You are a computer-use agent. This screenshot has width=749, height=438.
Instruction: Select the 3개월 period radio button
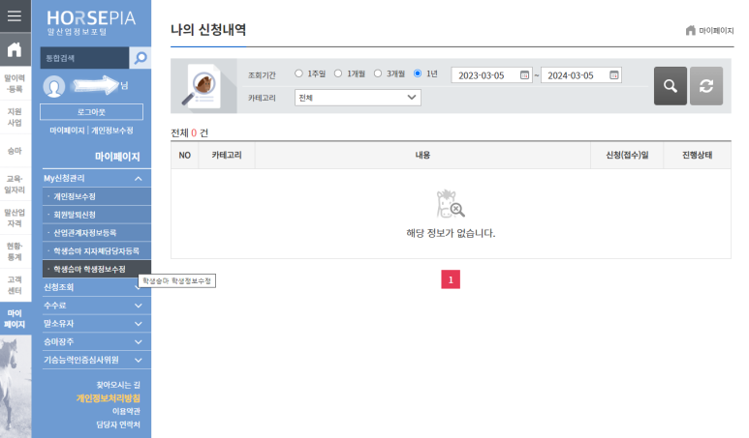[x=378, y=73]
